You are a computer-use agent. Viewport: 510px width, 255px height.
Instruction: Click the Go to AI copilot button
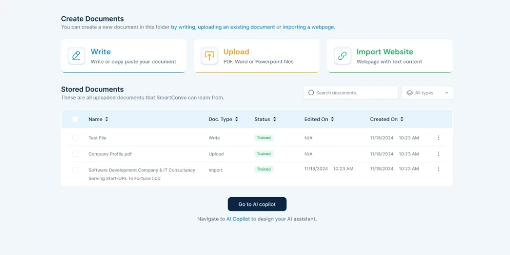tap(257, 204)
